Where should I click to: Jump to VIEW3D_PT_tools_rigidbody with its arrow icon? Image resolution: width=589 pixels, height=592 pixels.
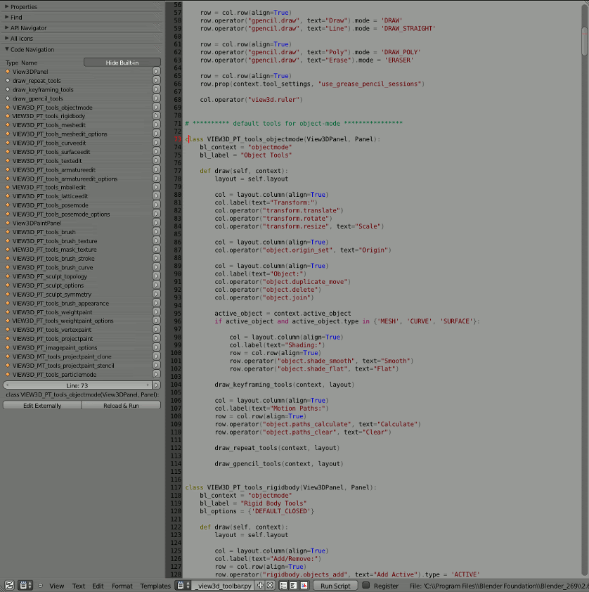pos(157,116)
